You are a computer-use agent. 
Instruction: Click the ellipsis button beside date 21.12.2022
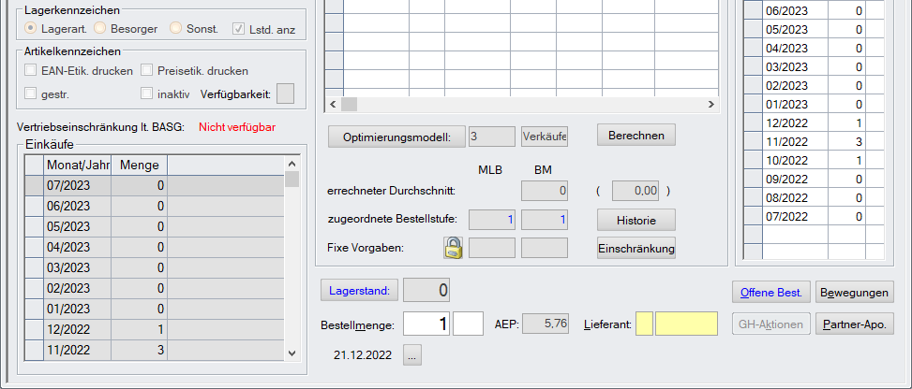click(413, 354)
